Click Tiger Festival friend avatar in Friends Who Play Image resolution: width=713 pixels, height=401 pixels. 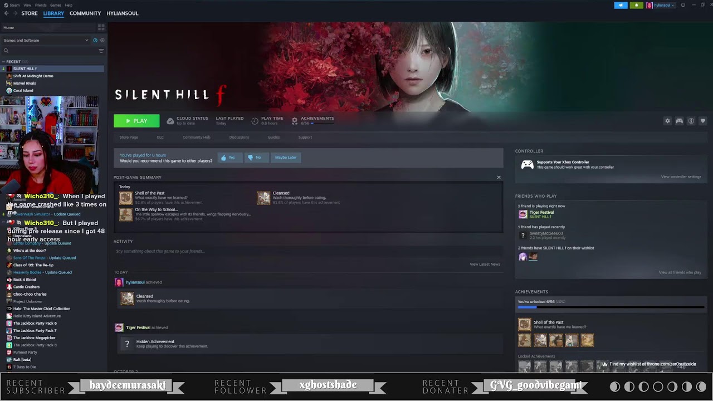tap(522, 214)
